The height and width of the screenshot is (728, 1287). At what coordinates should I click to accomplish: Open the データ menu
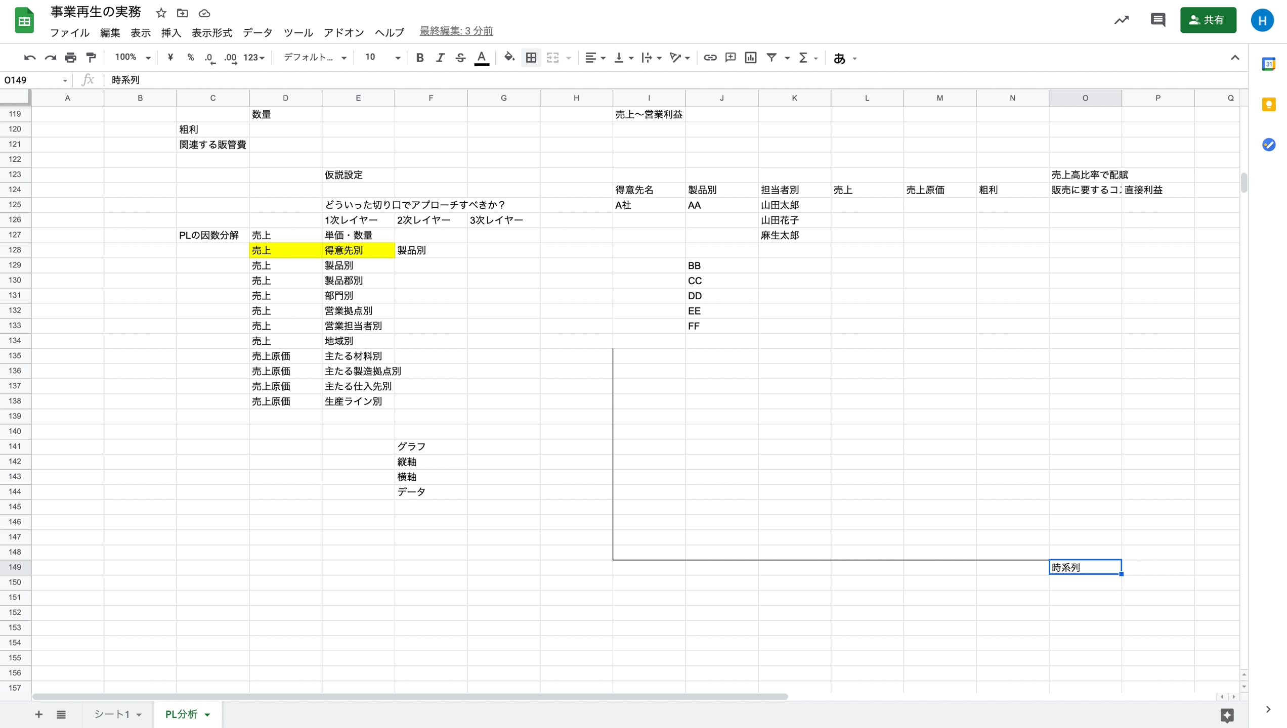click(257, 32)
